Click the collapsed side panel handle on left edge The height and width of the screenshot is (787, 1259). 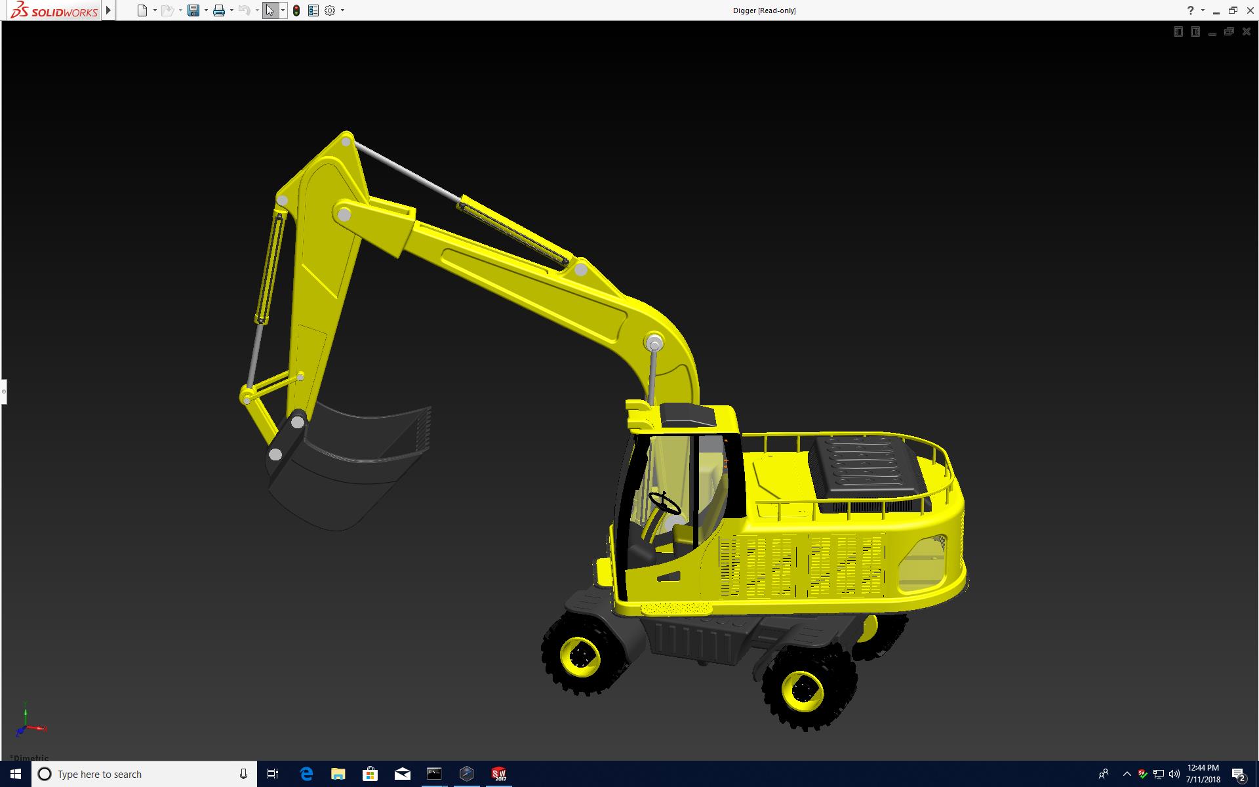click(x=3, y=392)
